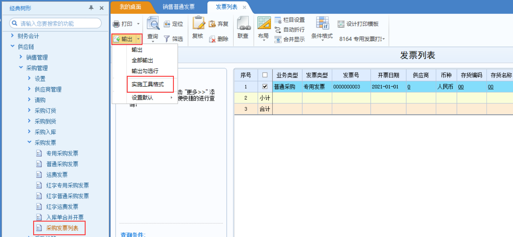Viewport: 513px width, 237px height.
Task: Expand the 请购 tree node
Action: (29, 100)
